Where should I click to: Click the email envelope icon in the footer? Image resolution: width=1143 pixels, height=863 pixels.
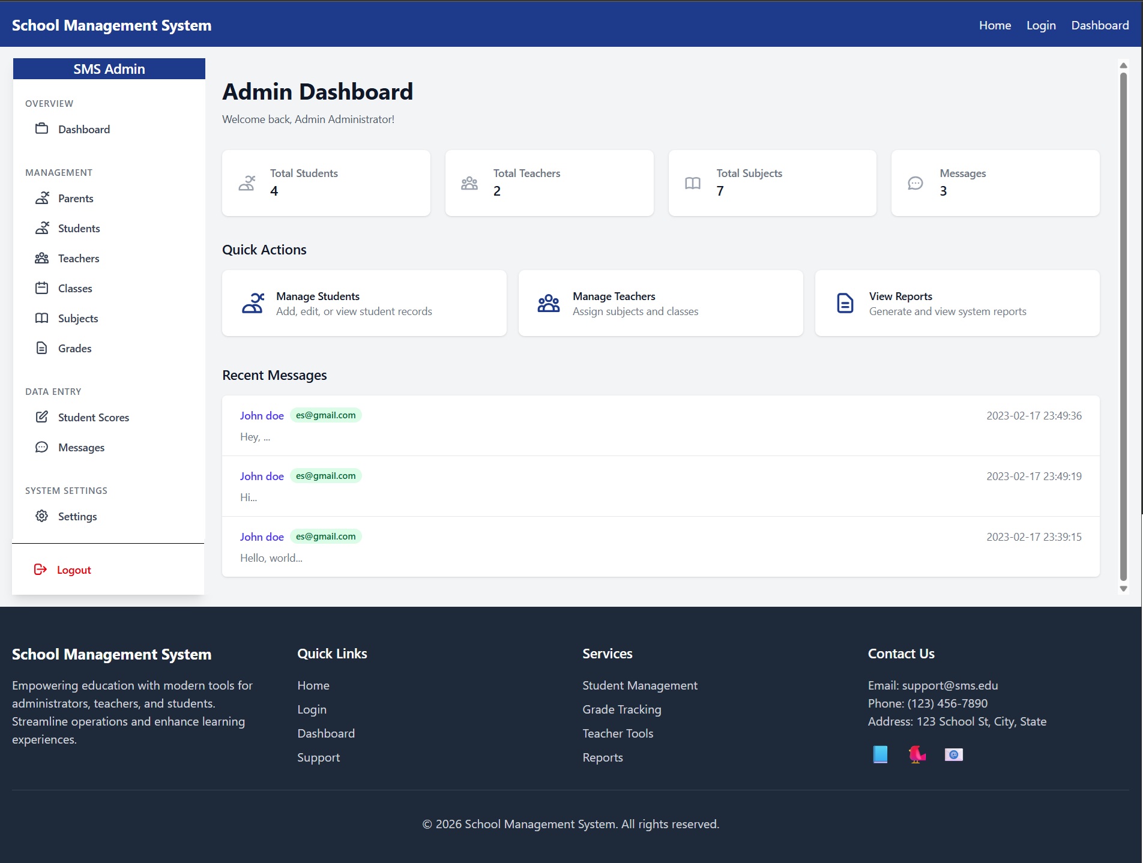pyautogui.click(x=953, y=754)
